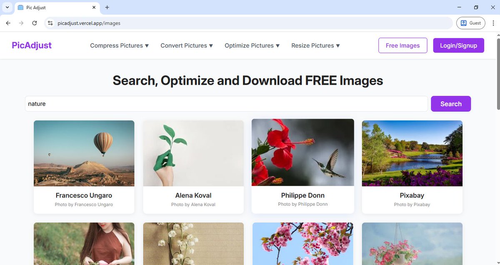Viewport: 500px width, 265px height.
Task: Open the hanging flower basket photo
Action: click(412, 244)
